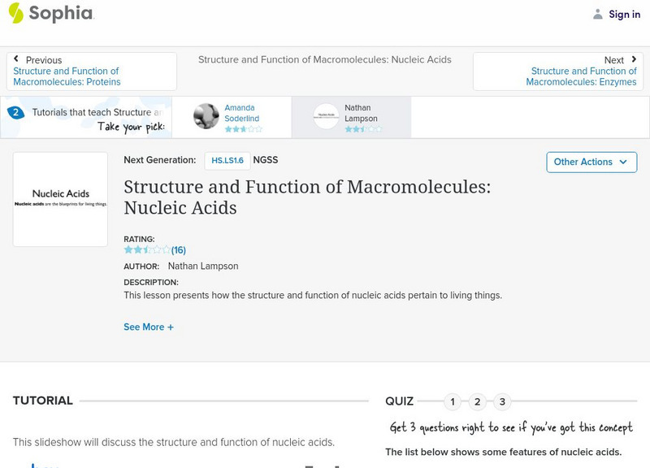Screen dimensions: 650x468
Task: Click Amanda Soderlind's avatar picture
Action: pos(206,116)
